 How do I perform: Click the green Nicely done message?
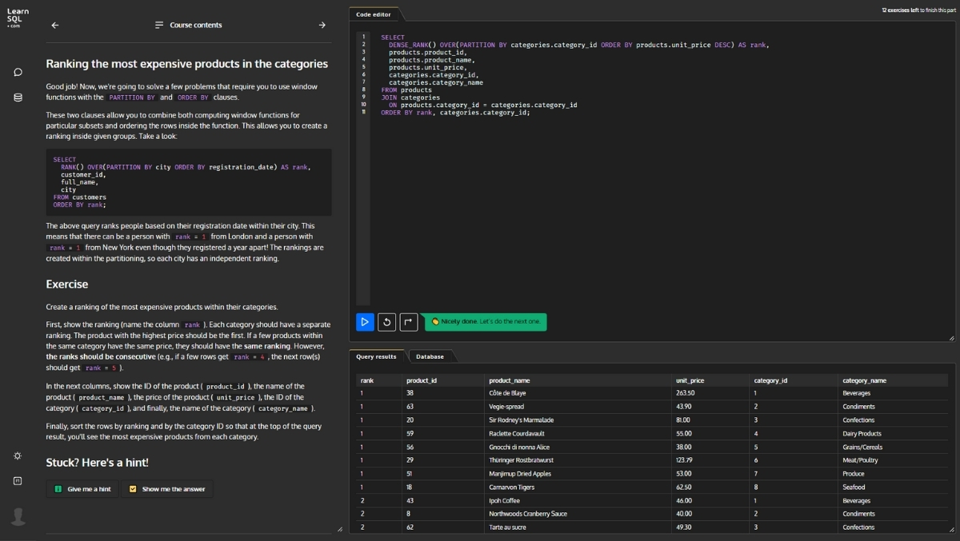(x=486, y=321)
